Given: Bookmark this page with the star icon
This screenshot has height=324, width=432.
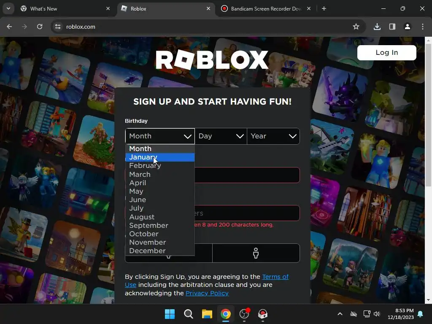Looking at the screenshot, I should (356, 27).
